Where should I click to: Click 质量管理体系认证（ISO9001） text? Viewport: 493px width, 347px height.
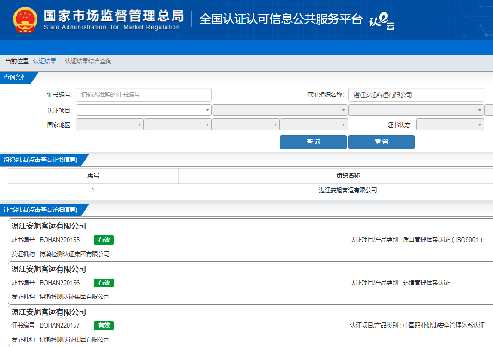pos(443,240)
